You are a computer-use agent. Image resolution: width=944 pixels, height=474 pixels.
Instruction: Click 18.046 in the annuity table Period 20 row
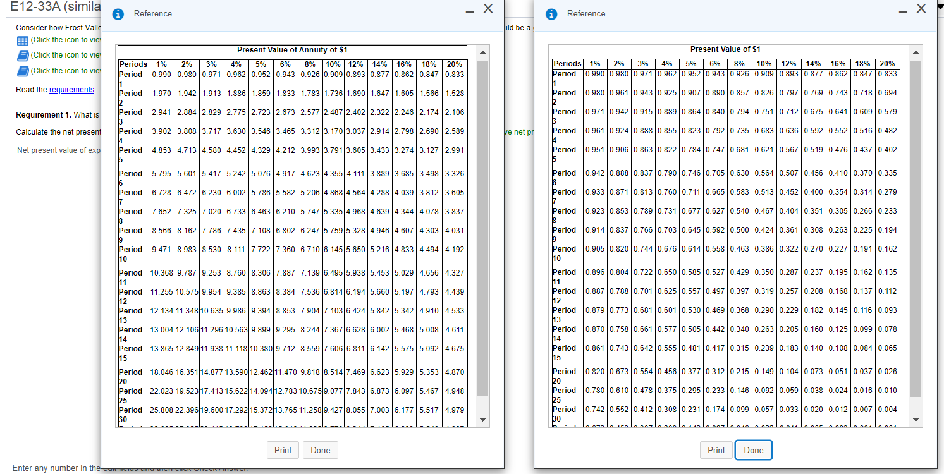click(x=162, y=372)
